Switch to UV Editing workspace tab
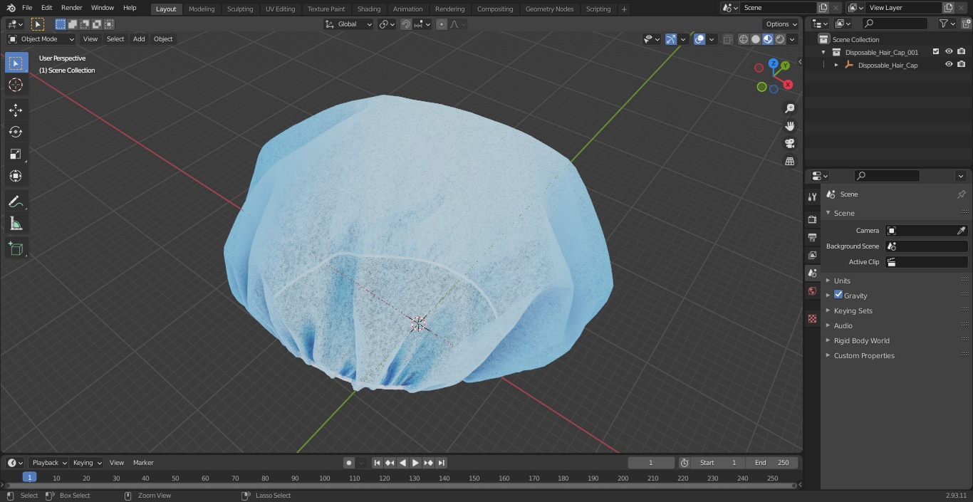The width and height of the screenshot is (973, 502). pos(280,9)
